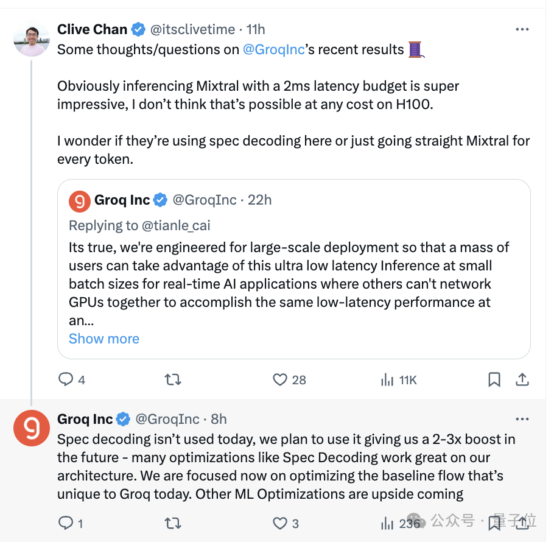
Task: Open more options on Groq Inc reply
Action: (x=522, y=419)
